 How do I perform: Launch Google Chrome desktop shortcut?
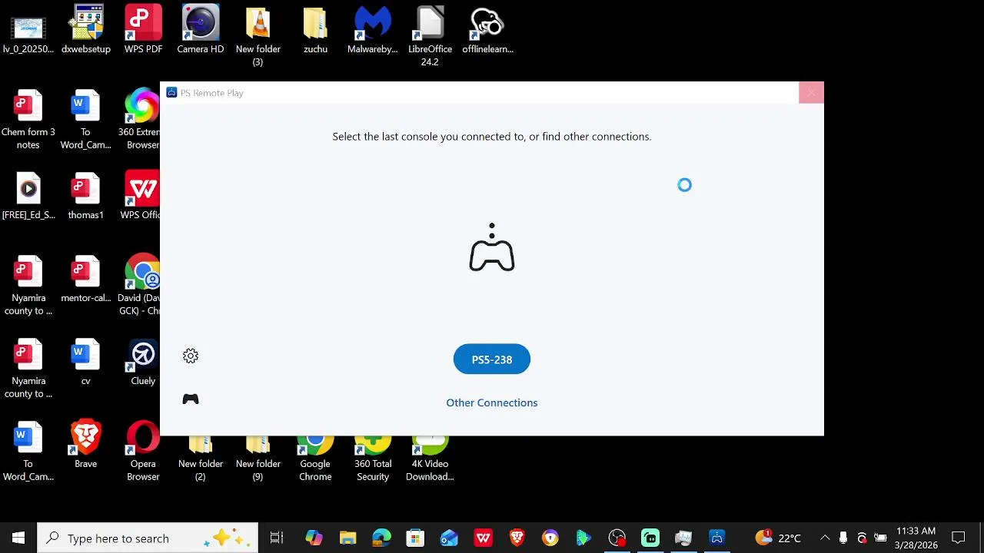315,459
